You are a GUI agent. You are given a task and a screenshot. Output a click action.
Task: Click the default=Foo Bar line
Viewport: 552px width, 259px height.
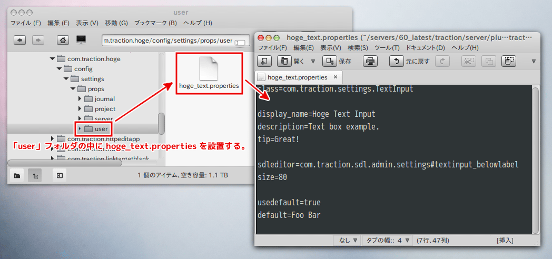pos(289,215)
